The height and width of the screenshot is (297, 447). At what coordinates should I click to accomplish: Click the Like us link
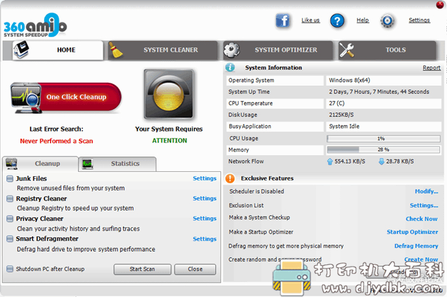click(x=310, y=20)
